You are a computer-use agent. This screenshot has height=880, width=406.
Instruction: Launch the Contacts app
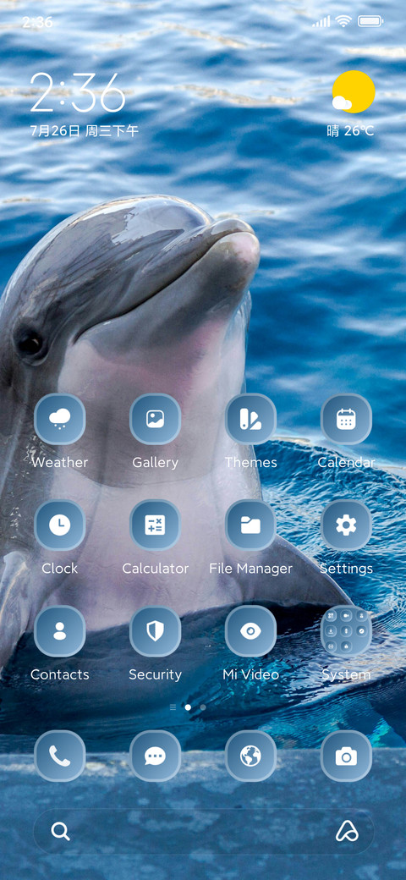(59, 631)
